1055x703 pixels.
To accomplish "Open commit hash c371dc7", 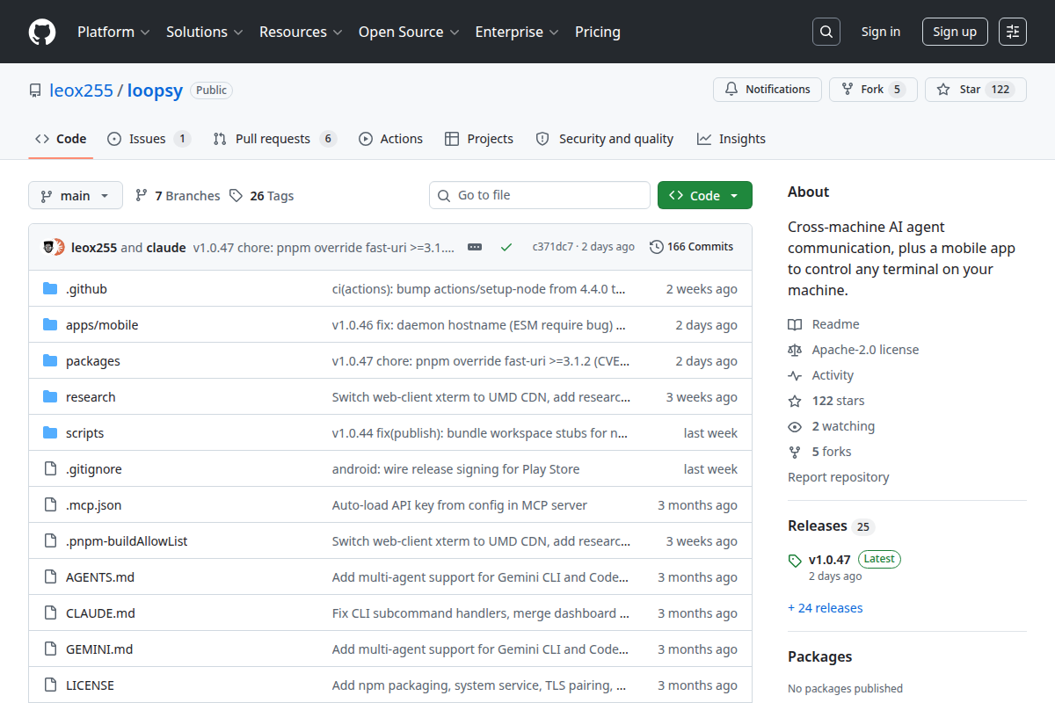I will (553, 247).
